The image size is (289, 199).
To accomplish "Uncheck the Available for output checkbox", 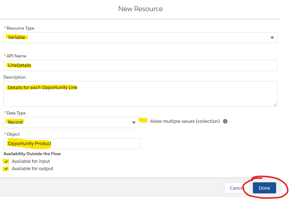I will pyautogui.click(x=6, y=168).
